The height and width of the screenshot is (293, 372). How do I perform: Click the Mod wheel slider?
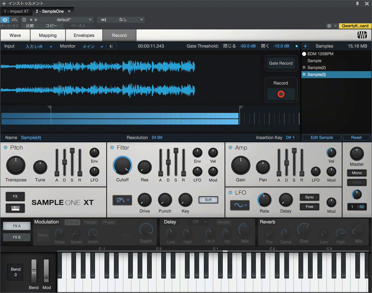tap(46, 271)
